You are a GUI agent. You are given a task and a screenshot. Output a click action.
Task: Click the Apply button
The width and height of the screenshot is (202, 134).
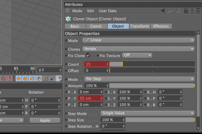pyautogui.click(x=45, y=120)
